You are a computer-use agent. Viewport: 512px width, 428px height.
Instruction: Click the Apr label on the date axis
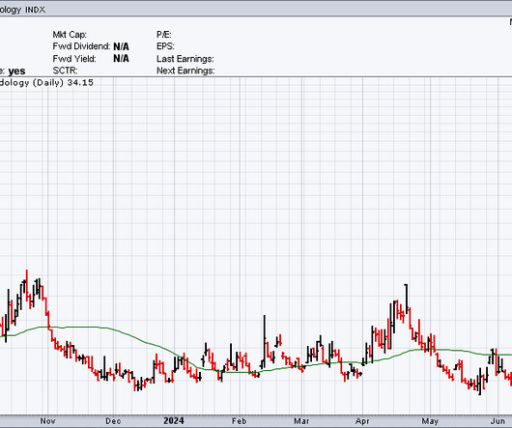pos(362,421)
